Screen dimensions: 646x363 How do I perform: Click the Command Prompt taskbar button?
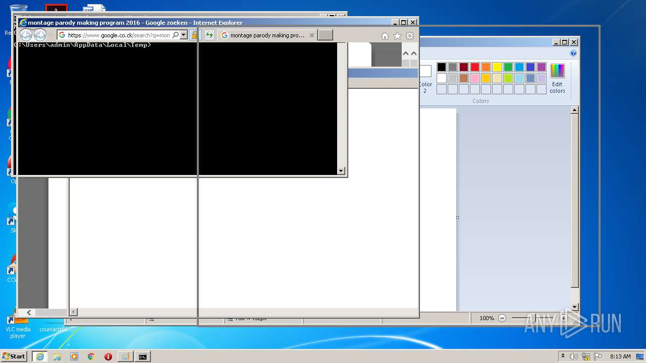[x=143, y=356]
